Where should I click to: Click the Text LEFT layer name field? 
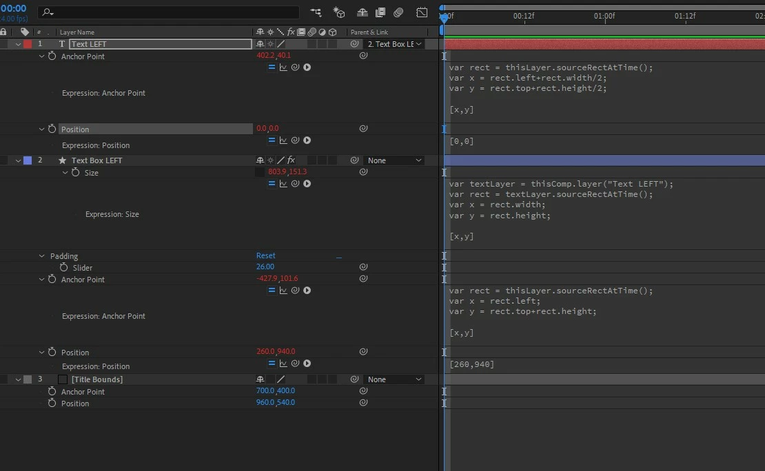pos(161,44)
